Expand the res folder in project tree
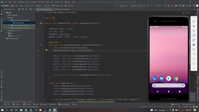199x112 pixels. pyautogui.click(x=7, y=33)
